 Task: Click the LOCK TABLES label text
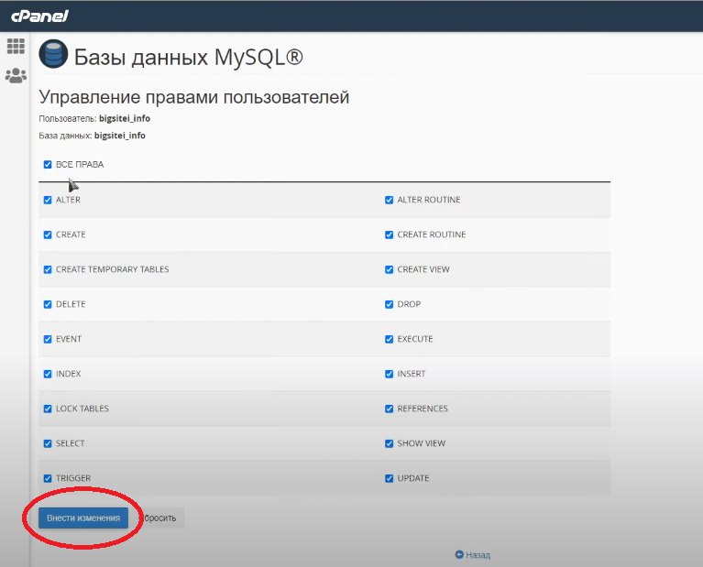coord(82,409)
